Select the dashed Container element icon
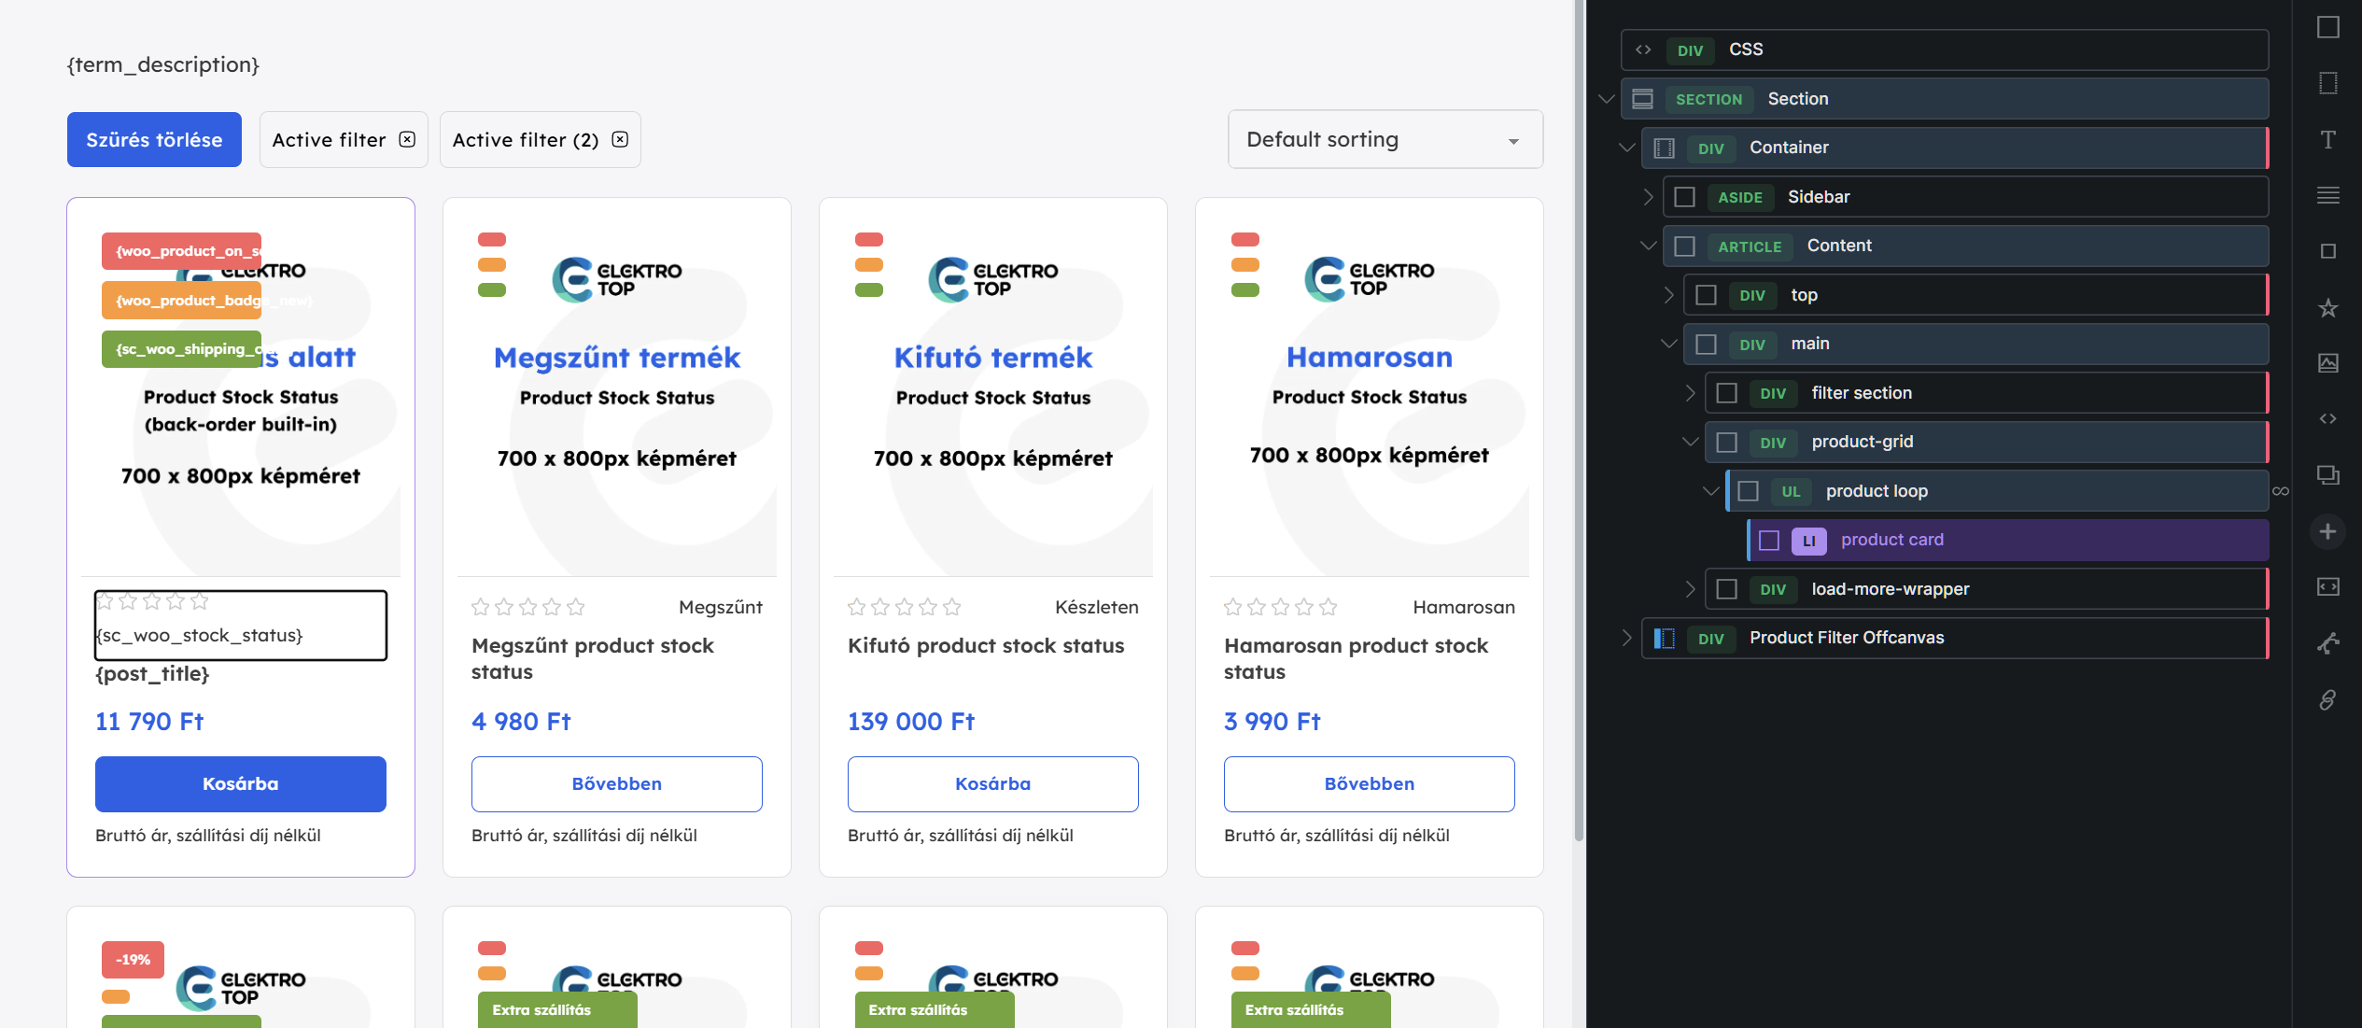The height and width of the screenshot is (1028, 2362). (2327, 83)
